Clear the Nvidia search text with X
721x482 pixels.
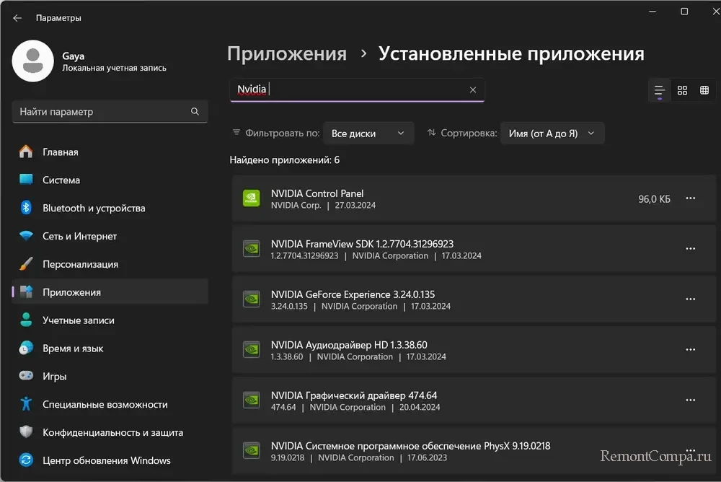tap(473, 90)
